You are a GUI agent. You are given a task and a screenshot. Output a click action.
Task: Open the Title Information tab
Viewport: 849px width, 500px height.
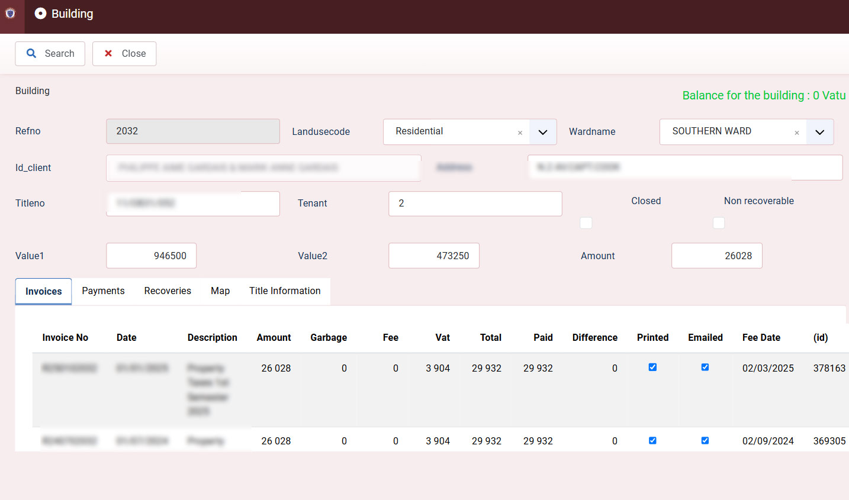pos(285,291)
